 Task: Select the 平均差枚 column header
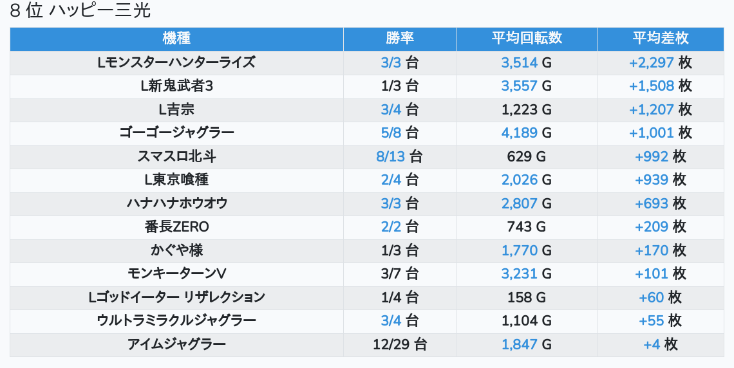pos(660,39)
